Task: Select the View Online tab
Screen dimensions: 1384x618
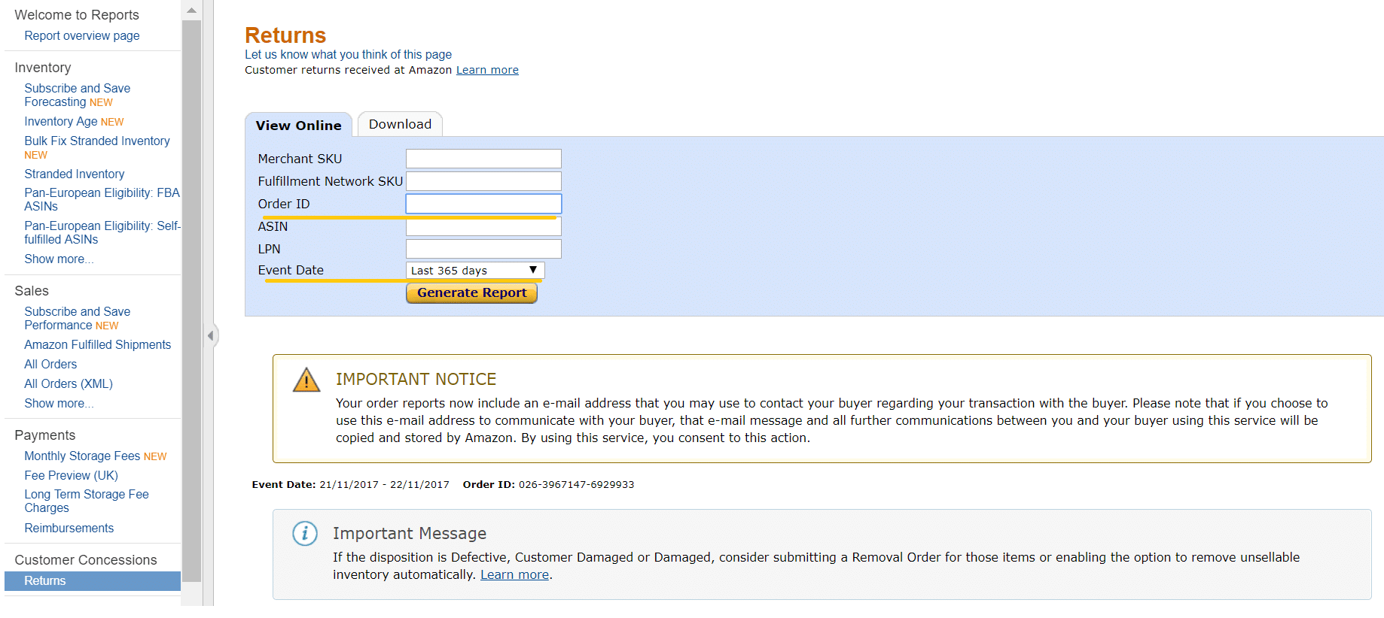Action: click(298, 125)
